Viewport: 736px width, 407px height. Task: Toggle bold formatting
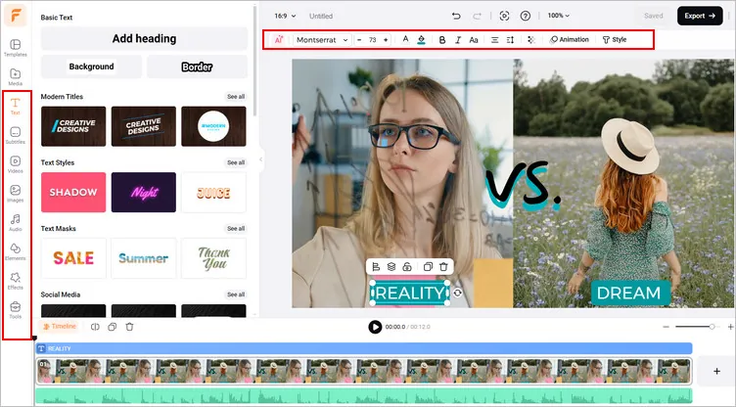442,40
